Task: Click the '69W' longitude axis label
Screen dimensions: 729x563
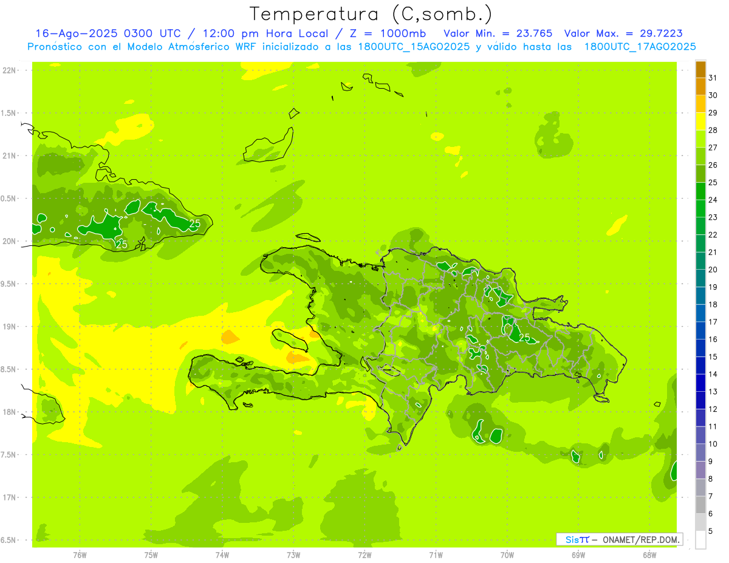Action: [x=578, y=555]
